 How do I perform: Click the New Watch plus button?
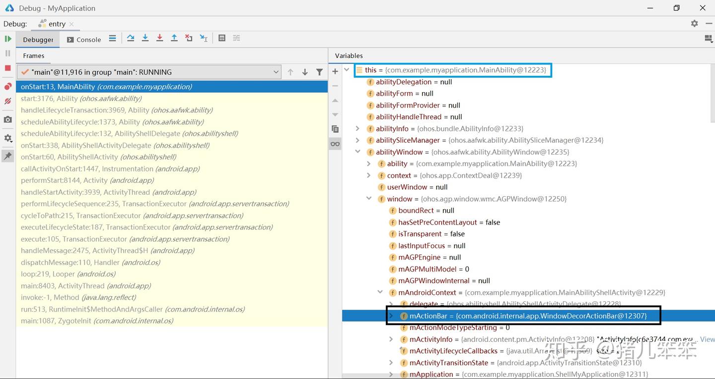pos(335,72)
